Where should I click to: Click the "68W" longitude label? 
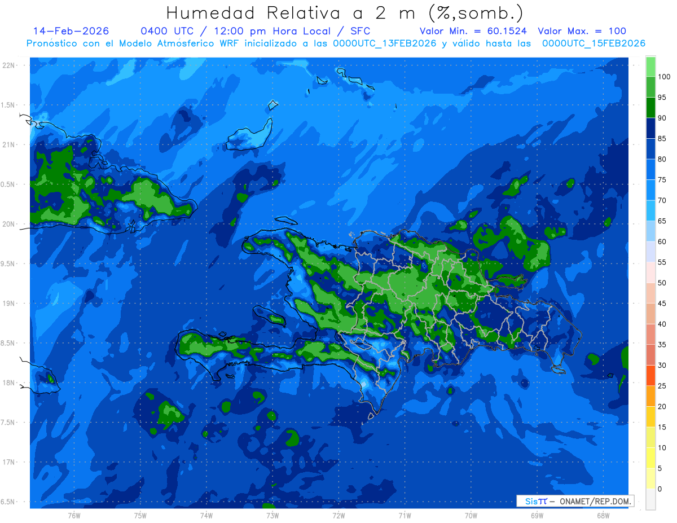pyautogui.click(x=603, y=515)
